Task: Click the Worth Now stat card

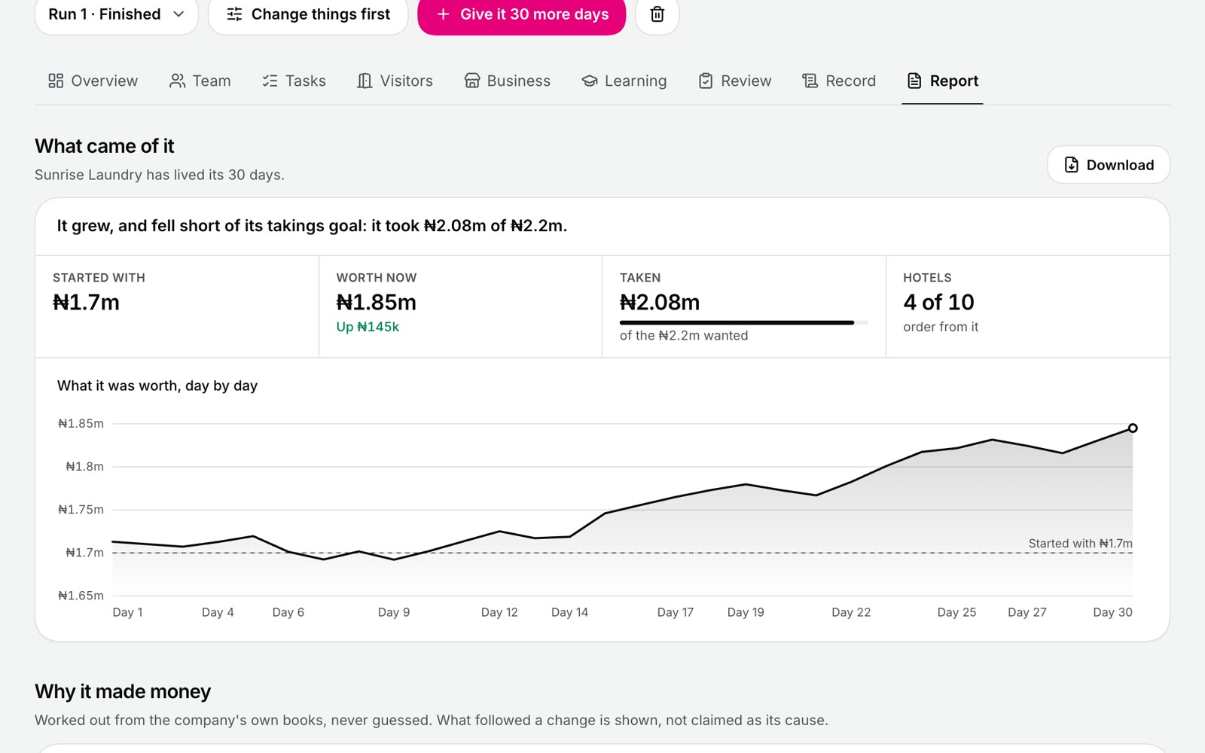Action: (460, 306)
